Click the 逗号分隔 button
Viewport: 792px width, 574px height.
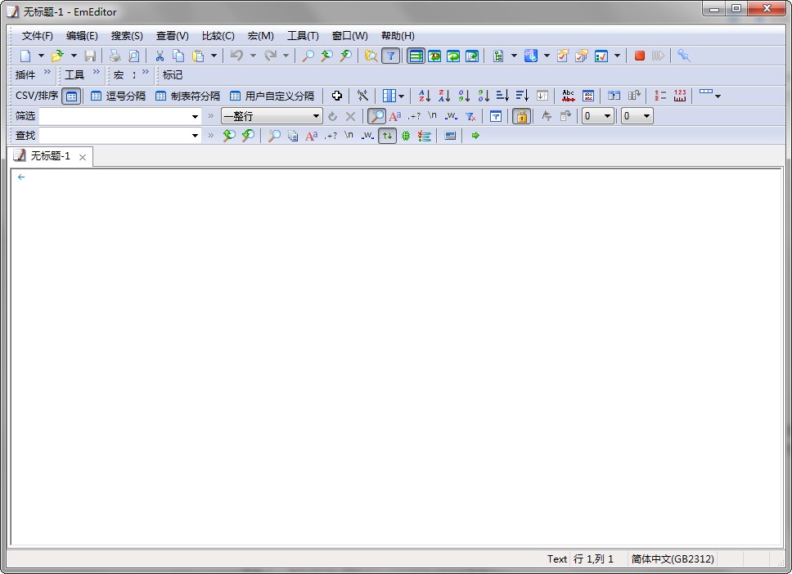pyautogui.click(x=118, y=96)
